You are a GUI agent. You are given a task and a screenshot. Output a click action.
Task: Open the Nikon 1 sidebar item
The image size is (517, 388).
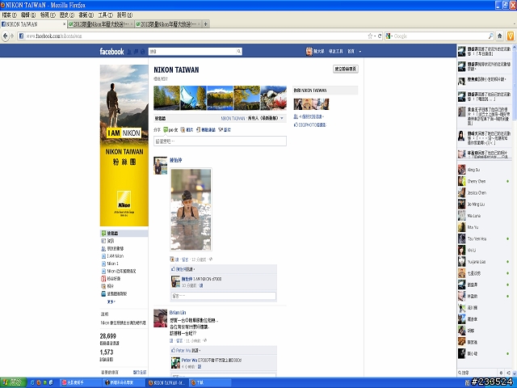tap(112, 264)
